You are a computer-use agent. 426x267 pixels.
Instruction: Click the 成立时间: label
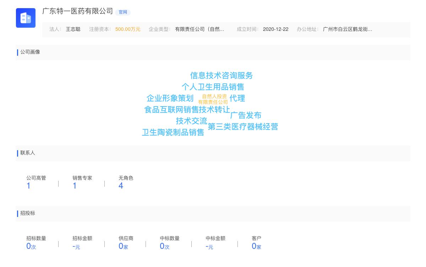coord(248,29)
